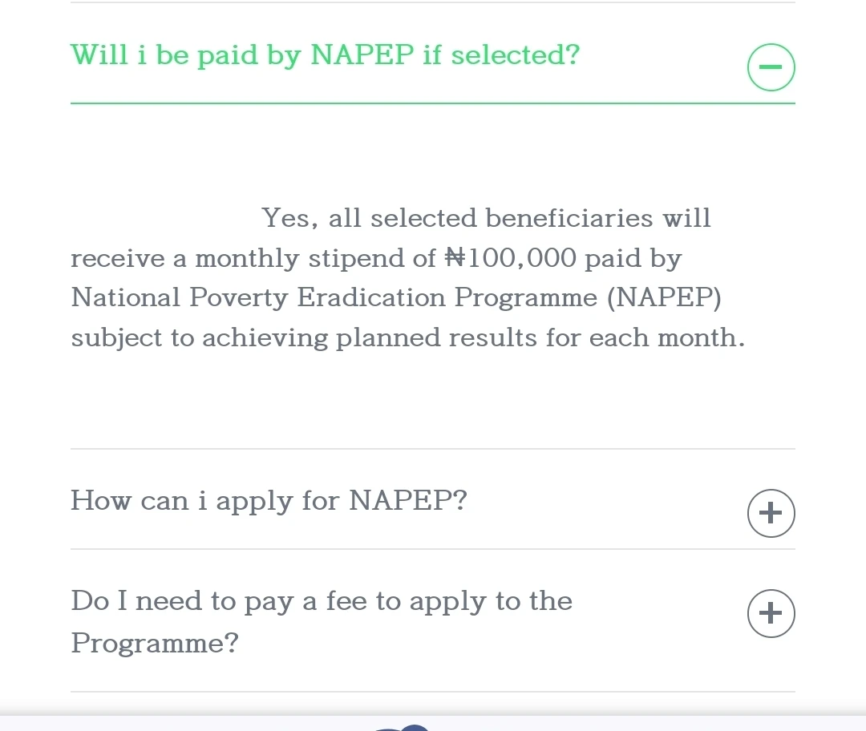Image resolution: width=866 pixels, height=731 pixels.
Task: Click the green 'Will i be paid by NAPEP' heading
Action: click(x=325, y=55)
